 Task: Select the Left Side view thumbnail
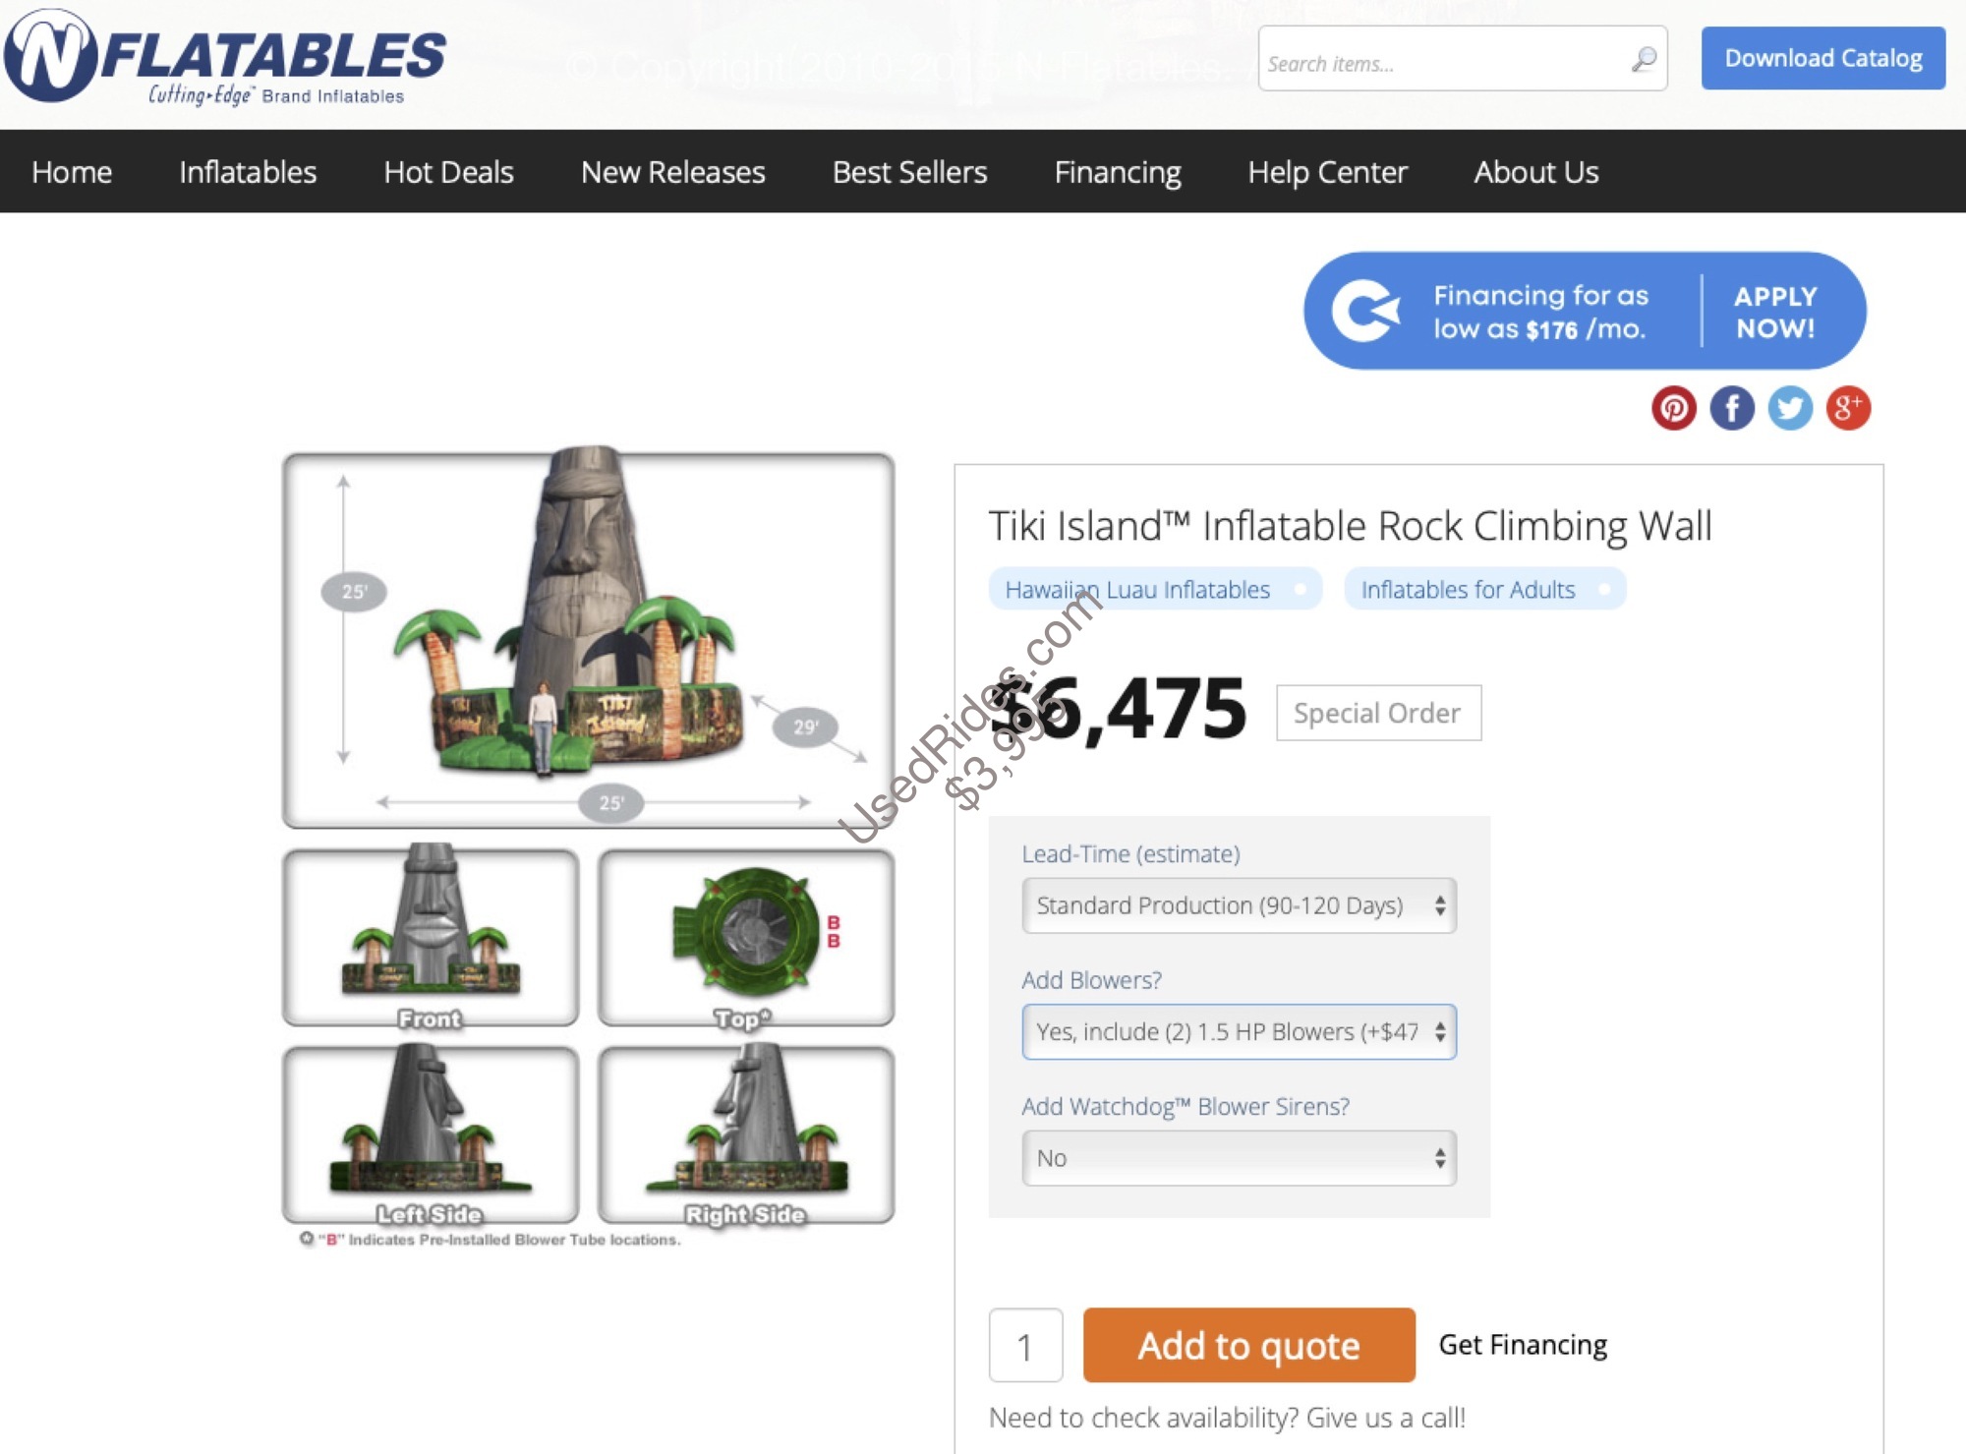(x=431, y=1134)
